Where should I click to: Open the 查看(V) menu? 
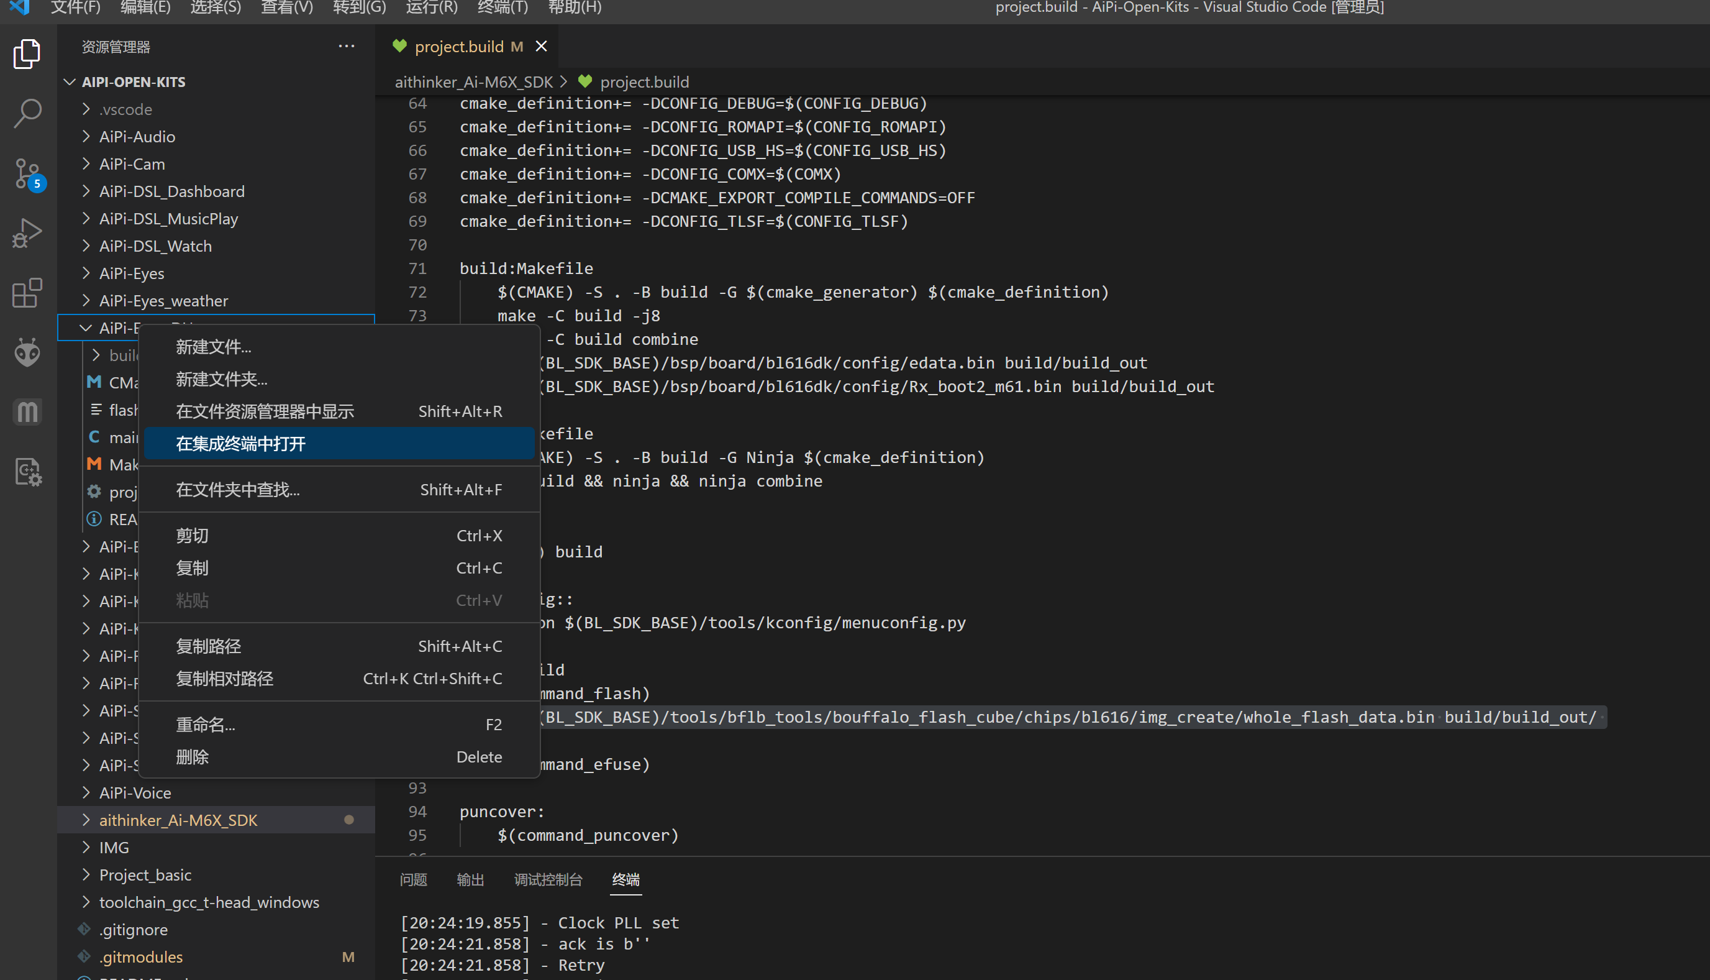coord(287,7)
